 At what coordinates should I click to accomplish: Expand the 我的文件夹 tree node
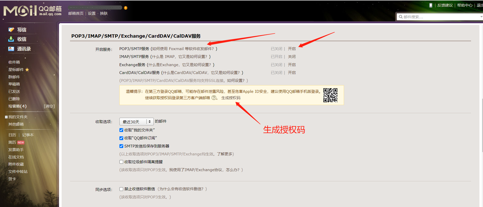point(6,117)
